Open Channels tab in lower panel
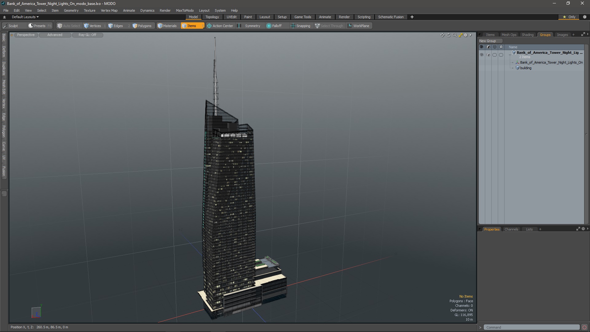590x332 pixels. 511,229
